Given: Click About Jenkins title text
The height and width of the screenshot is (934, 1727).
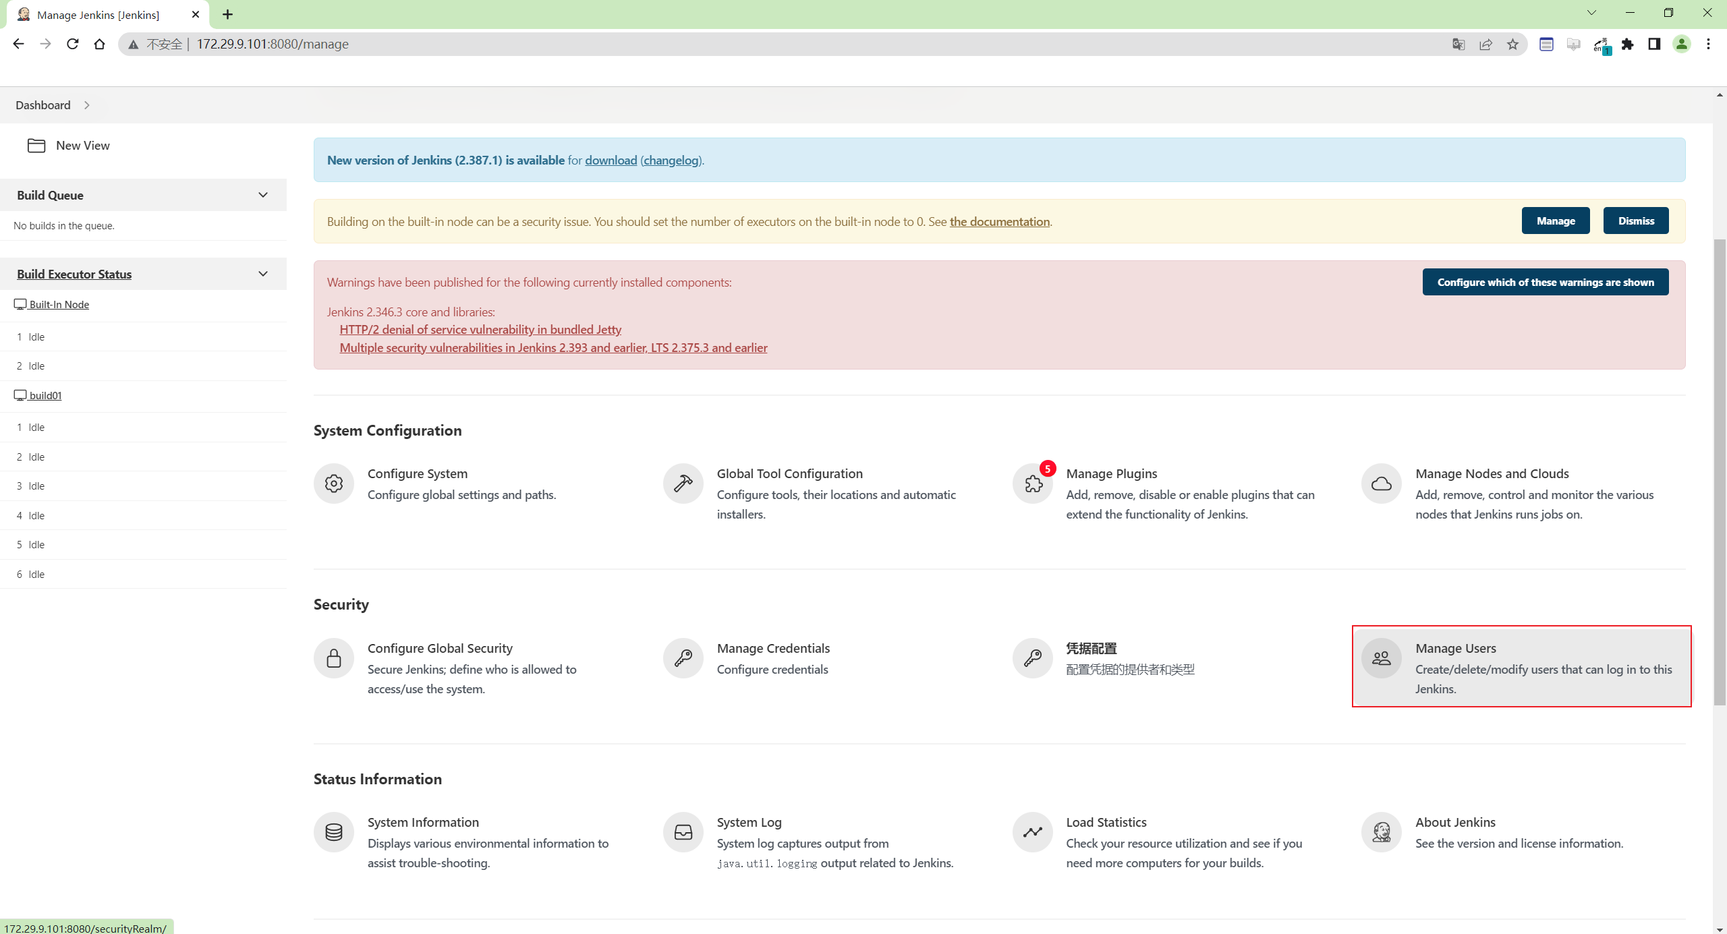Looking at the screenshot, I should [x=1455, y=823].
